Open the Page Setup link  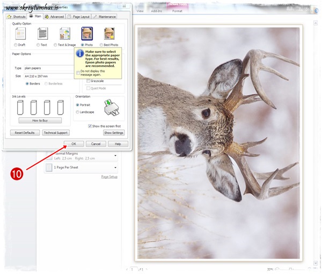109,177
